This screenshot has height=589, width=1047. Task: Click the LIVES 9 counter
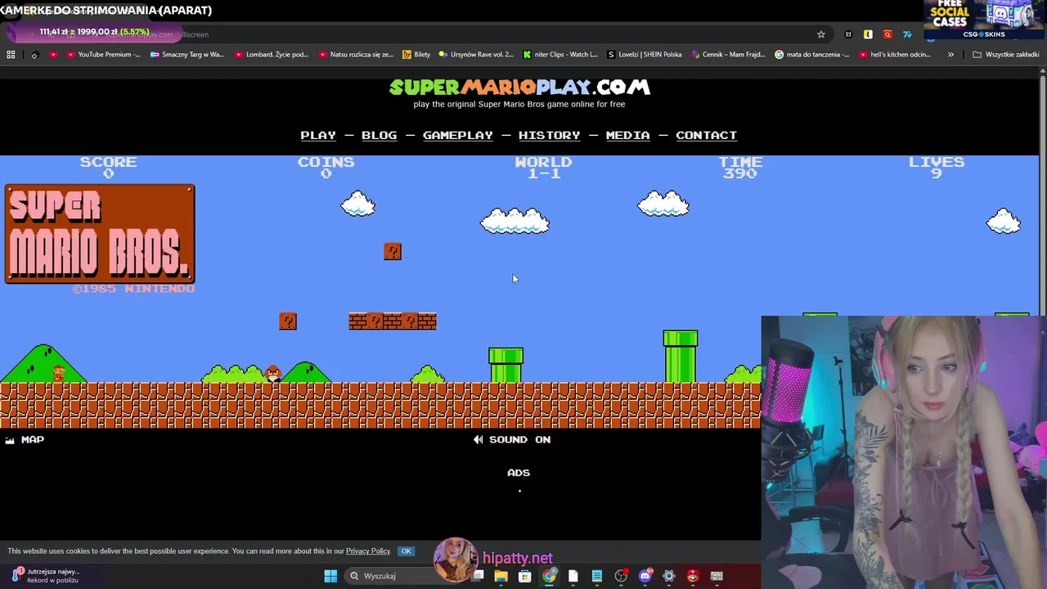tap(937, 167)
